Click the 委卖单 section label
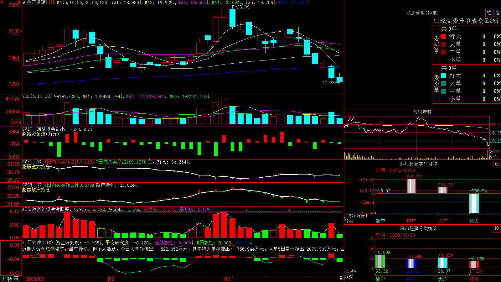Viewport: 501px width, 282px height. (436, 84)
